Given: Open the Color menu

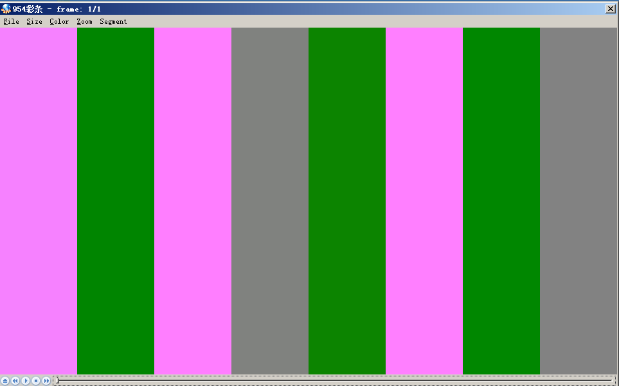Looking at the screenshot, I should [59, 21].
